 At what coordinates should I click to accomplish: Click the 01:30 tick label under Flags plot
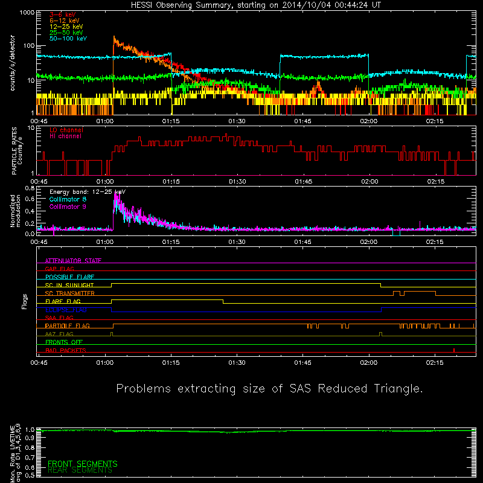(237, 363)
